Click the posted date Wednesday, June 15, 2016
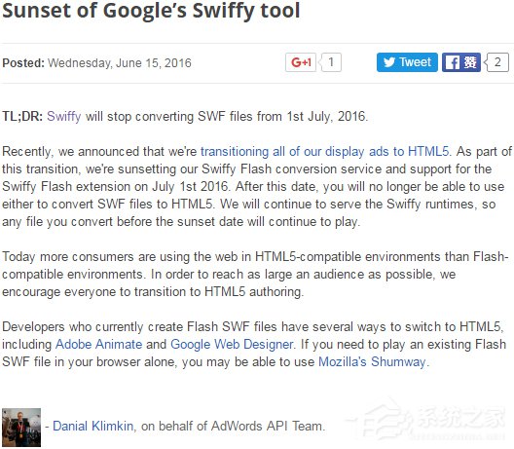 (120, 62)
